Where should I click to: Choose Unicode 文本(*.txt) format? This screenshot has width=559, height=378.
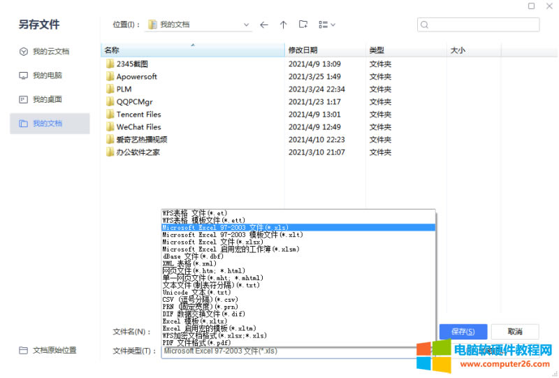pyautogui.click(x=298, y=292)
